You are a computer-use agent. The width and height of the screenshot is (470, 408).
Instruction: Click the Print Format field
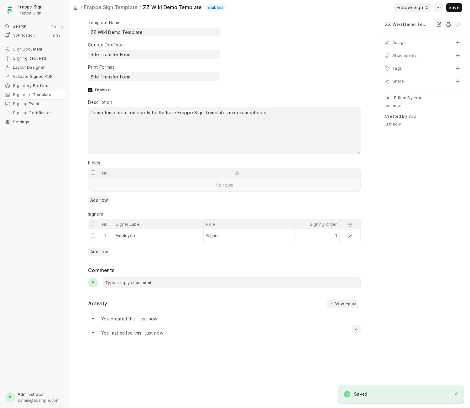pyautogui.click(x=154, y=77)
